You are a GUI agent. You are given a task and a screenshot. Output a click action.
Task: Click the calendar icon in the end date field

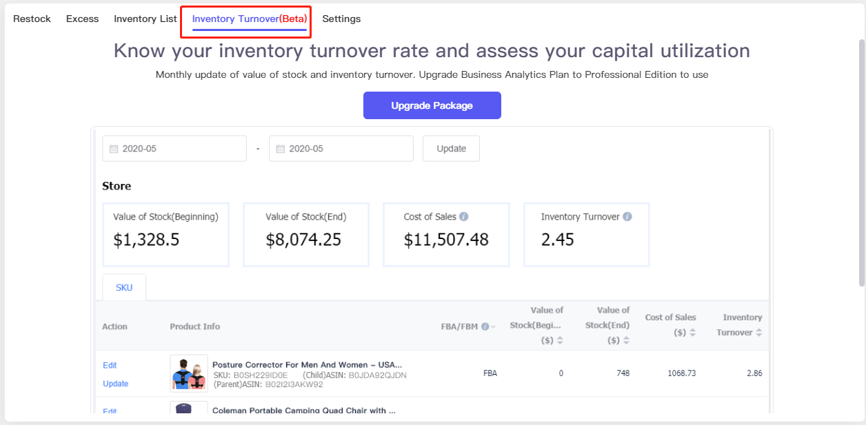click(x=281, y=149)
